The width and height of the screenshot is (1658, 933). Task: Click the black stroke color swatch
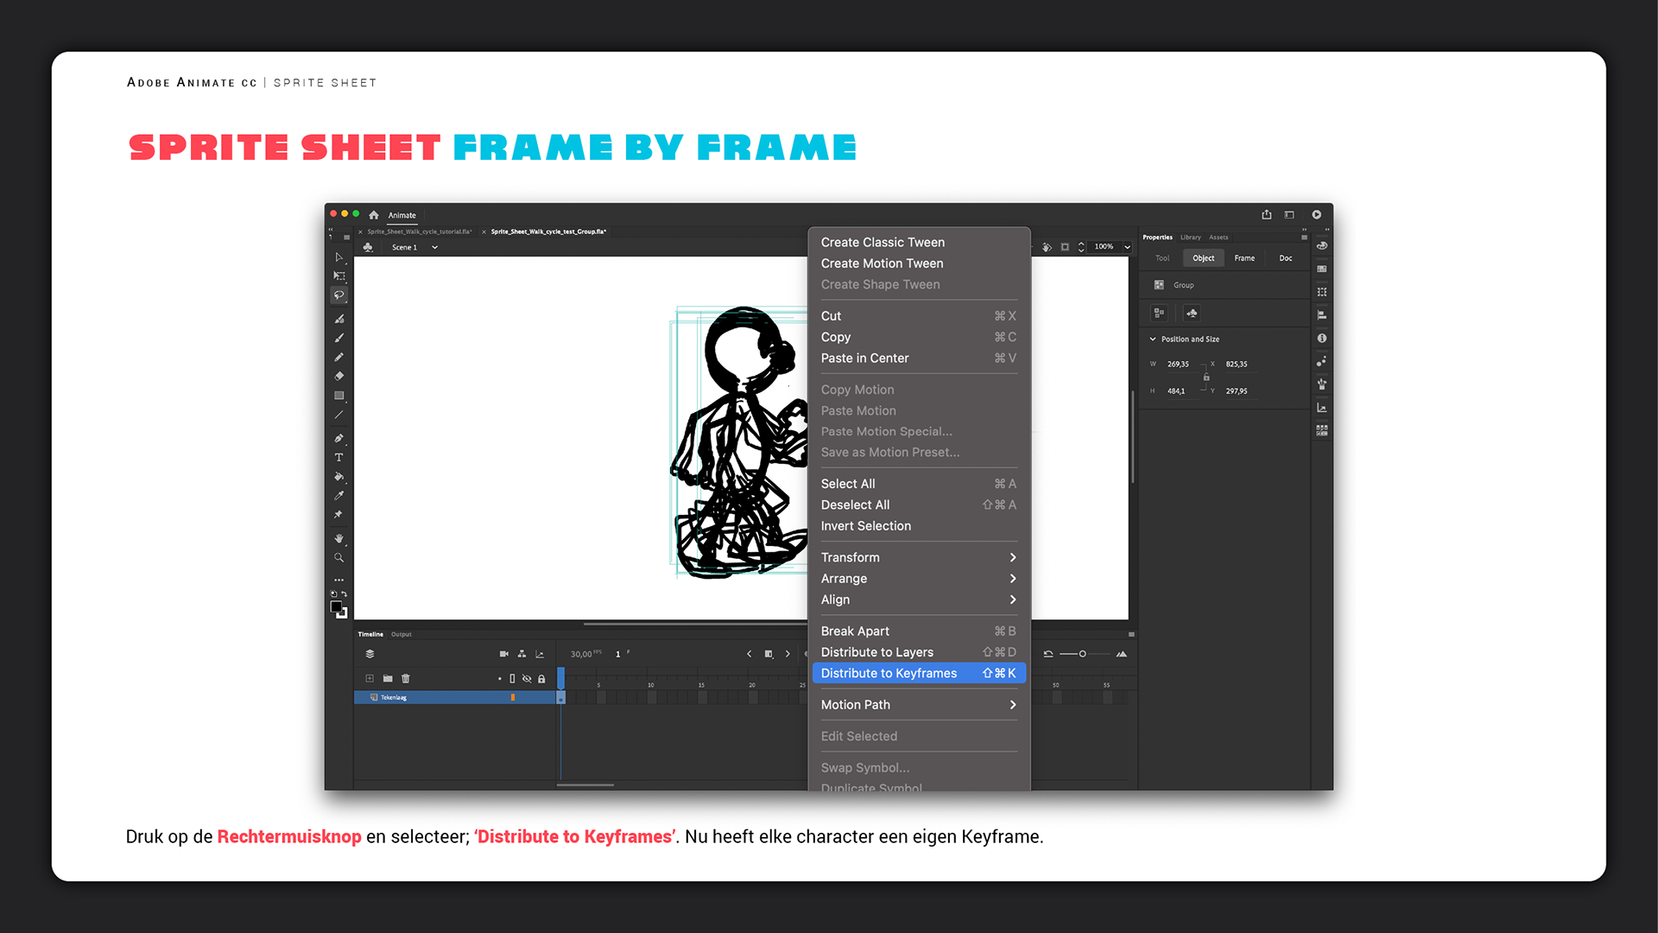click(336, 607)
